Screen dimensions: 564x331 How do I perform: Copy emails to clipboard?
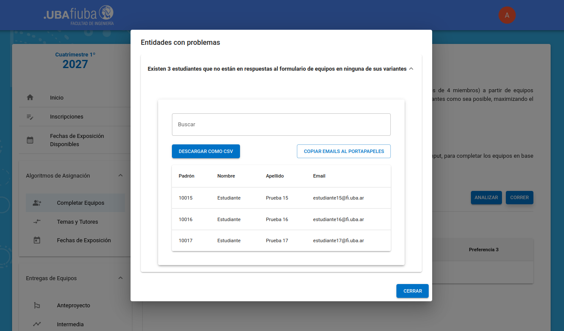[x=343, y=151]
